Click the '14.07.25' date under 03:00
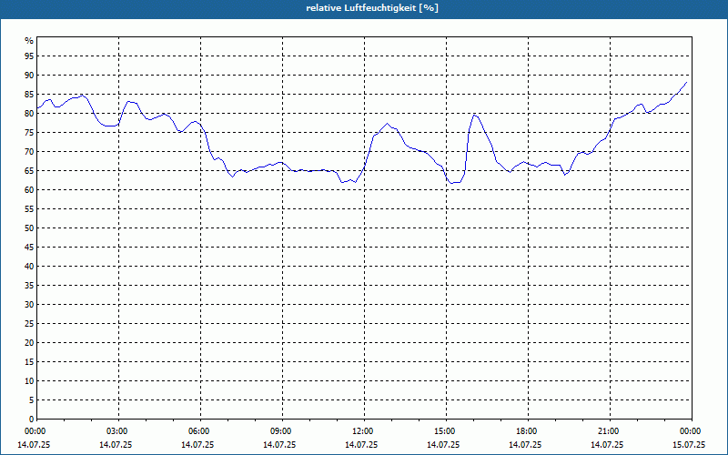The height and width of the screenshot is (455, 728). (116, 445)
